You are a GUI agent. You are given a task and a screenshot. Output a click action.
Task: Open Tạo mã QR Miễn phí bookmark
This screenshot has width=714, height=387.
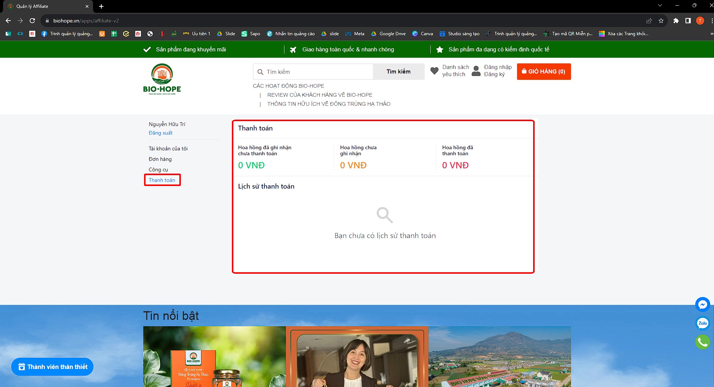tap(568, 34)
